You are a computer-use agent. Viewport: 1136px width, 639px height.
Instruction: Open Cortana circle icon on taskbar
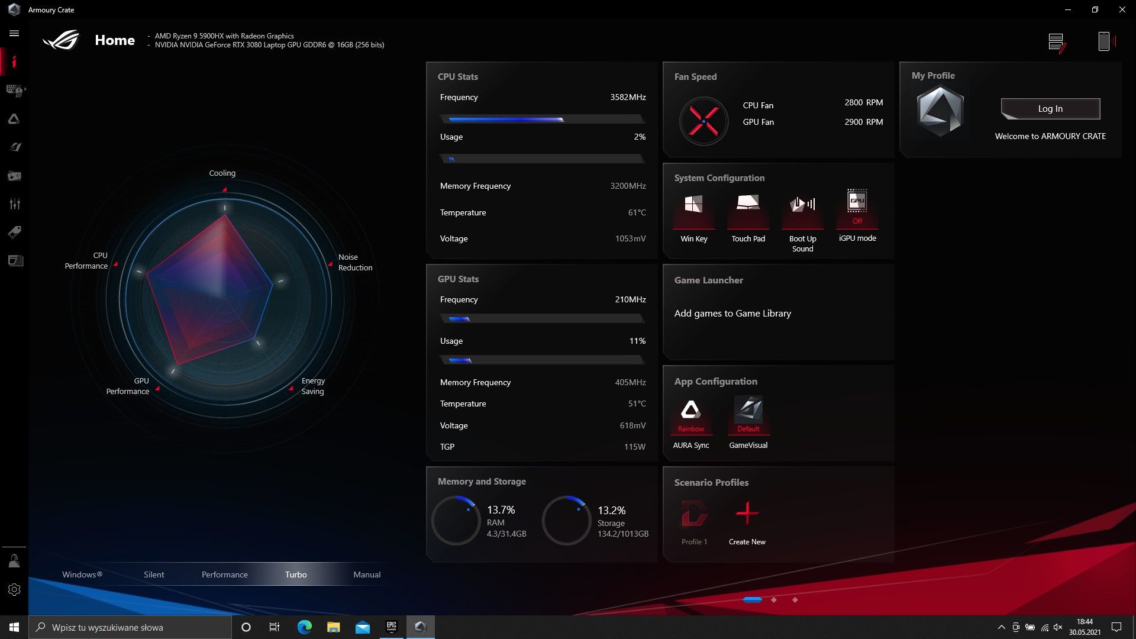click(x=246, y=627)
